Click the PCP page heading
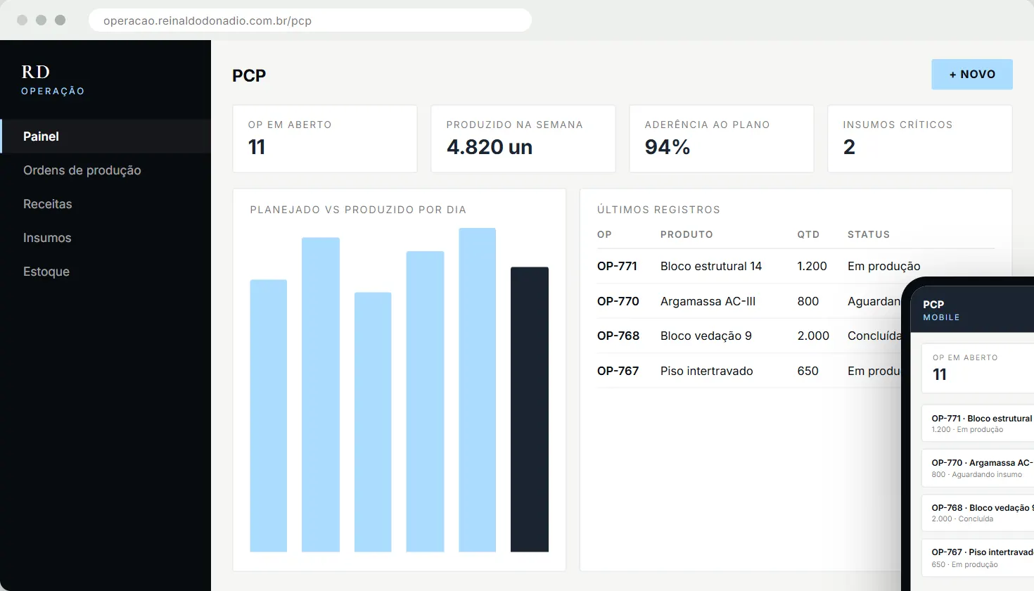 (249, 75)
